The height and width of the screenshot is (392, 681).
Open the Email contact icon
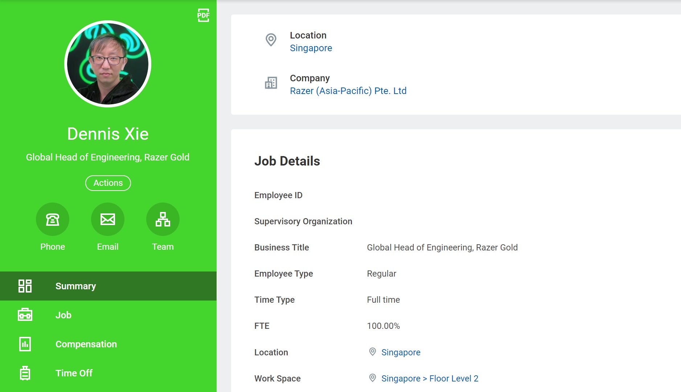[x=108, y=219]
